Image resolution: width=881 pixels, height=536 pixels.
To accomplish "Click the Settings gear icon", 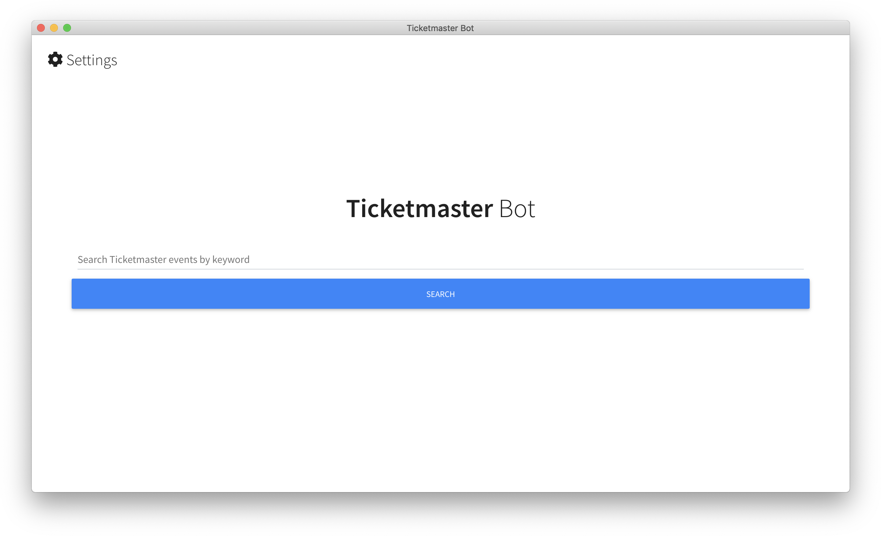I will click(55, 59).
